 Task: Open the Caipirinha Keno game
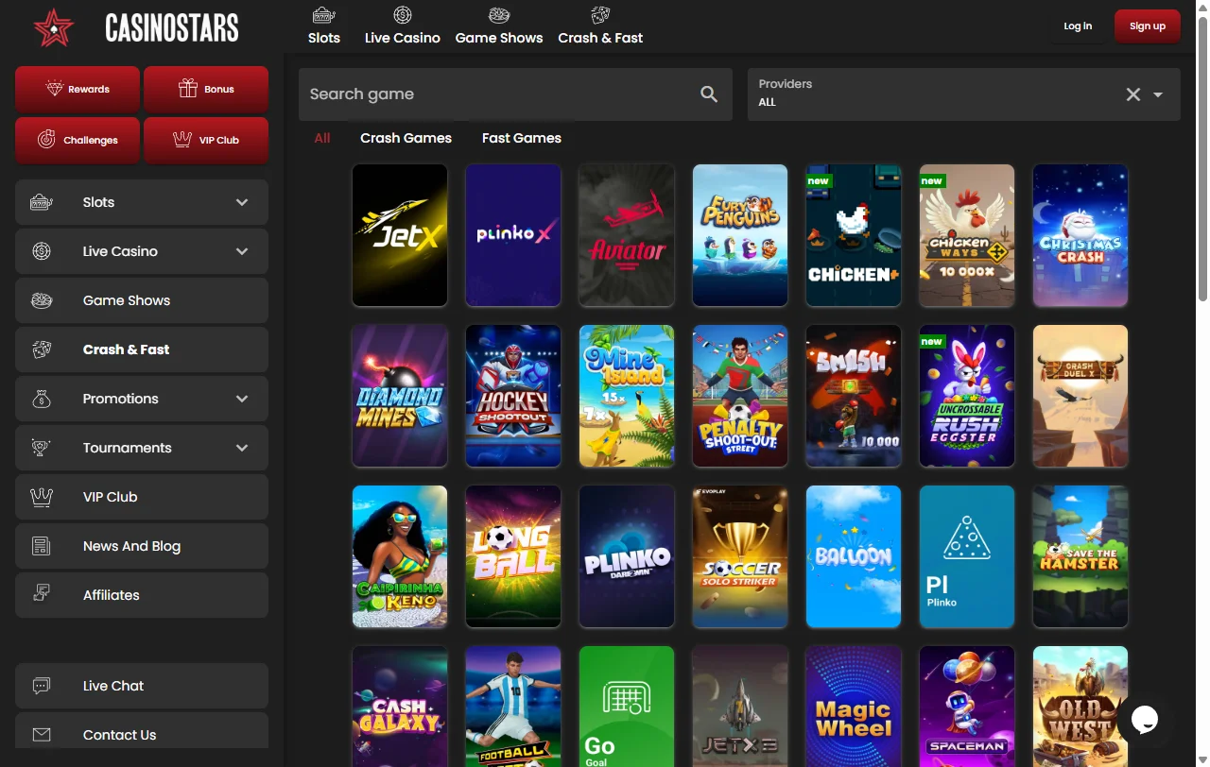(400, 556)
